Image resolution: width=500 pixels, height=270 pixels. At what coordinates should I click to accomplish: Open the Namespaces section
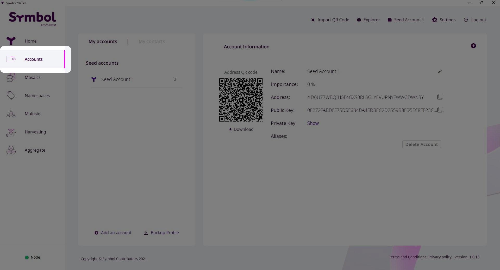coord(37,96)
